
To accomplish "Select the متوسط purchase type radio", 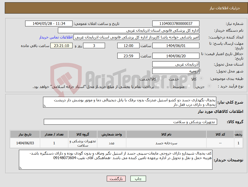I will click(189, 86).
